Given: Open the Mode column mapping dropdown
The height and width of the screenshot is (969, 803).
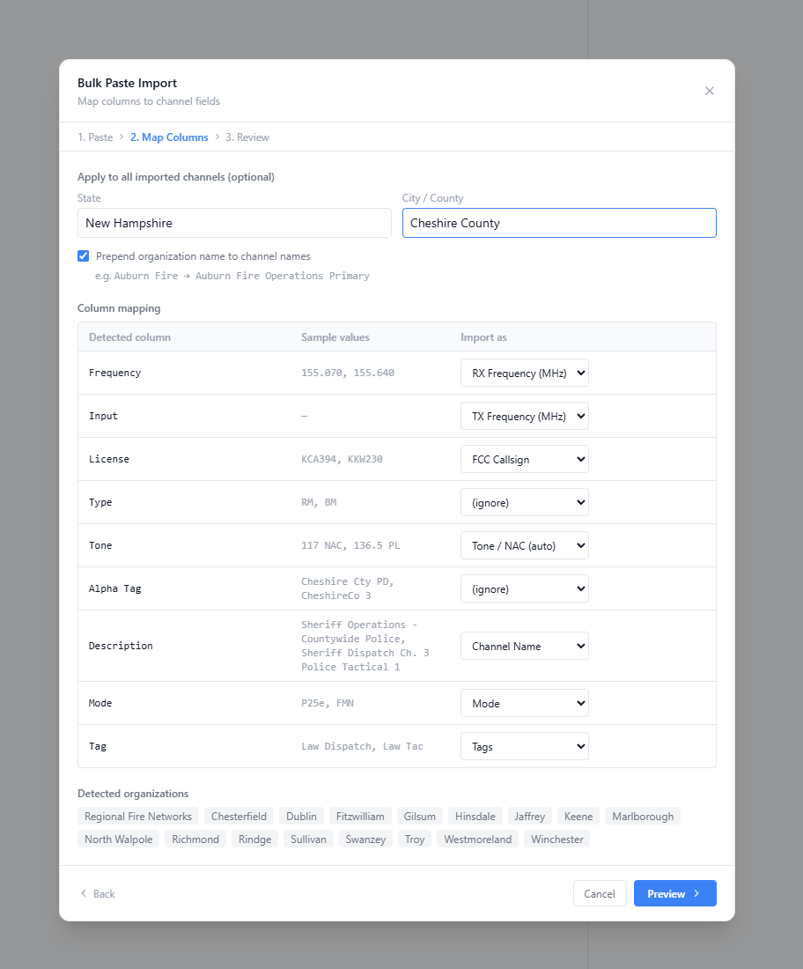Looking at the screenshot, I should 524,703.
